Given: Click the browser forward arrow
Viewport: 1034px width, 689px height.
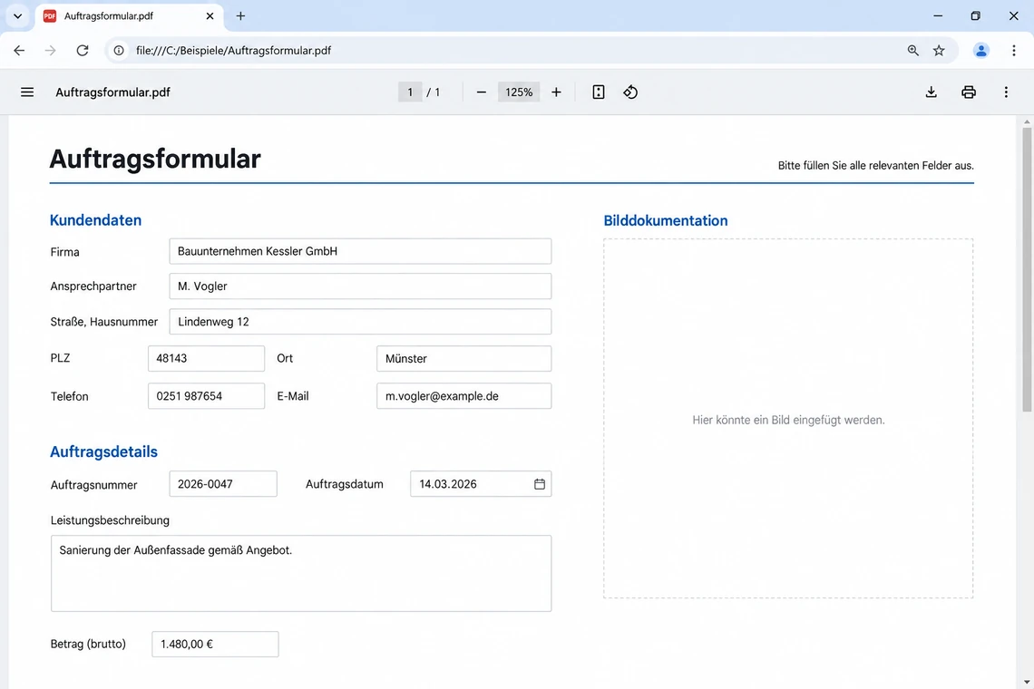Looking at the screenshot, I should tap(50, 50).
